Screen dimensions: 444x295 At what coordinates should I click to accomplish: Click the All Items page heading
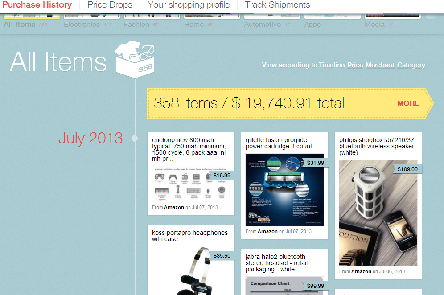(x=58, y=61)
